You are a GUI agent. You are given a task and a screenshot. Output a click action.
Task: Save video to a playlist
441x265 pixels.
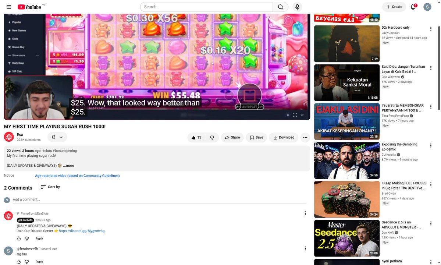[x=256, y=138]
